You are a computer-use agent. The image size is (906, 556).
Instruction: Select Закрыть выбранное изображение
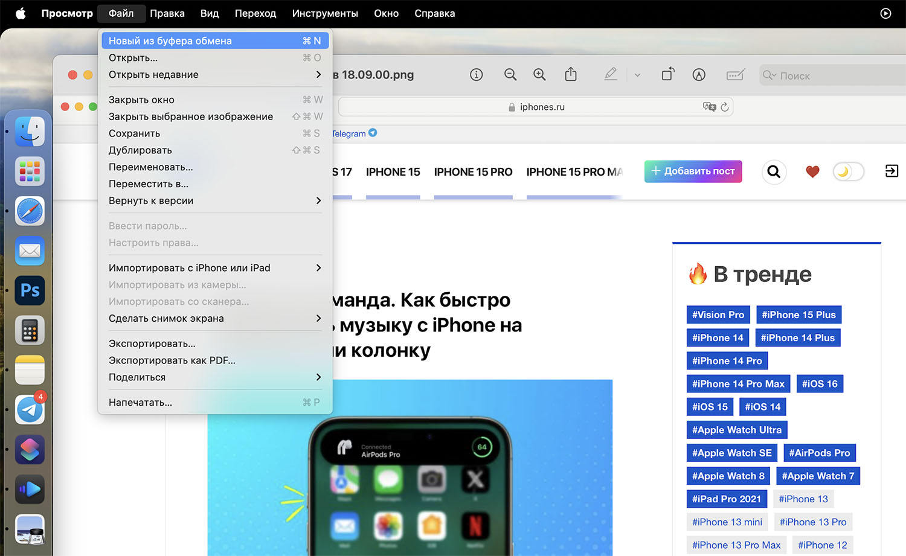point(215,117)
